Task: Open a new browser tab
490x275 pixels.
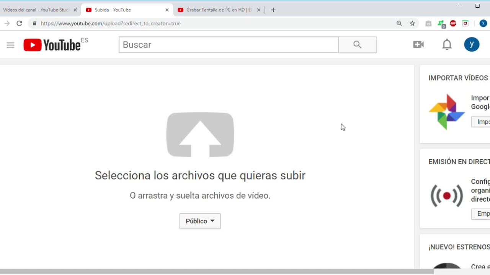Action: click(273, 10)
